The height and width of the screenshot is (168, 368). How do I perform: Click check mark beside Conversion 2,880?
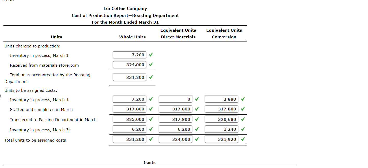pos(243,99)
